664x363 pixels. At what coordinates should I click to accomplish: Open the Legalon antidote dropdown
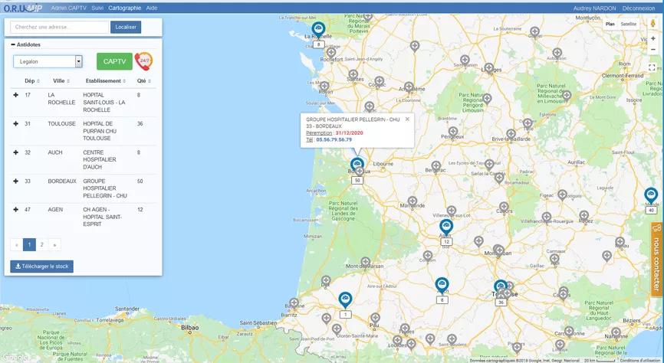(48, 61)
